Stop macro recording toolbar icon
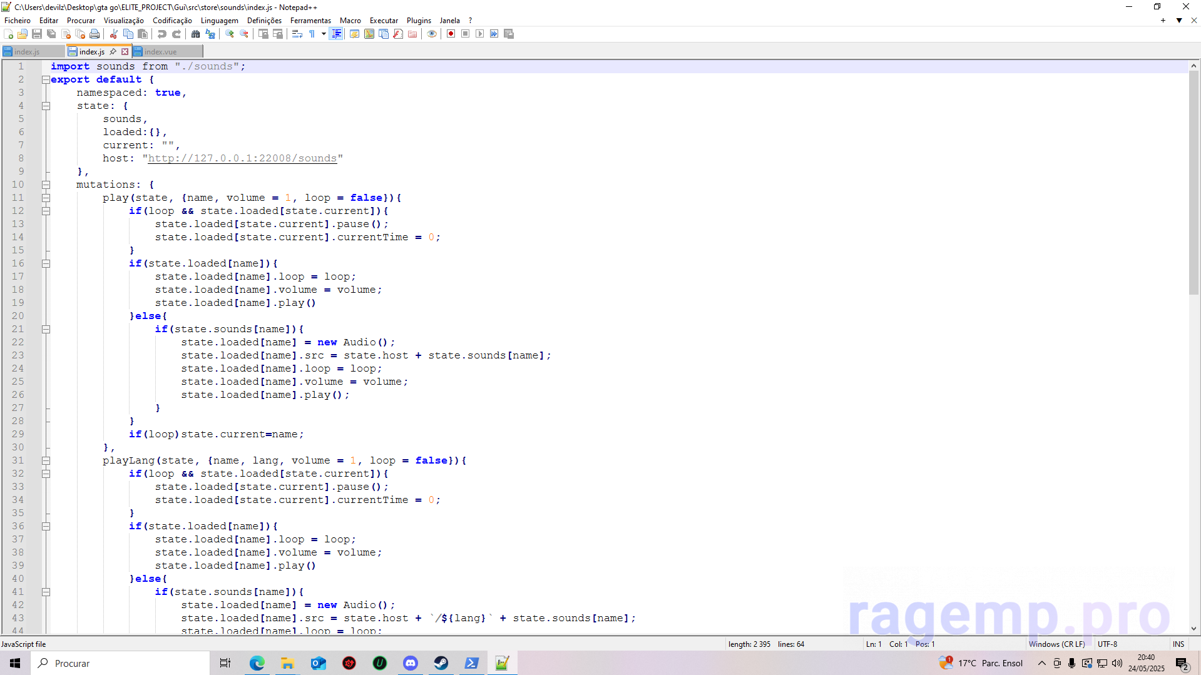This screenshot has width=1201, height=675. click(465, 34)
